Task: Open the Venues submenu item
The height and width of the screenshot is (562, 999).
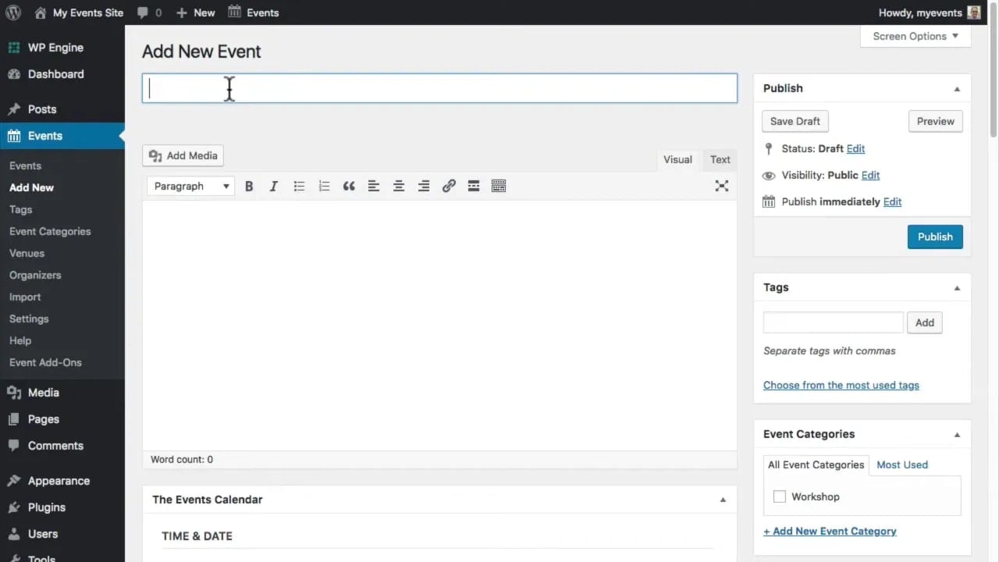Action: click(x=27, y=253)
